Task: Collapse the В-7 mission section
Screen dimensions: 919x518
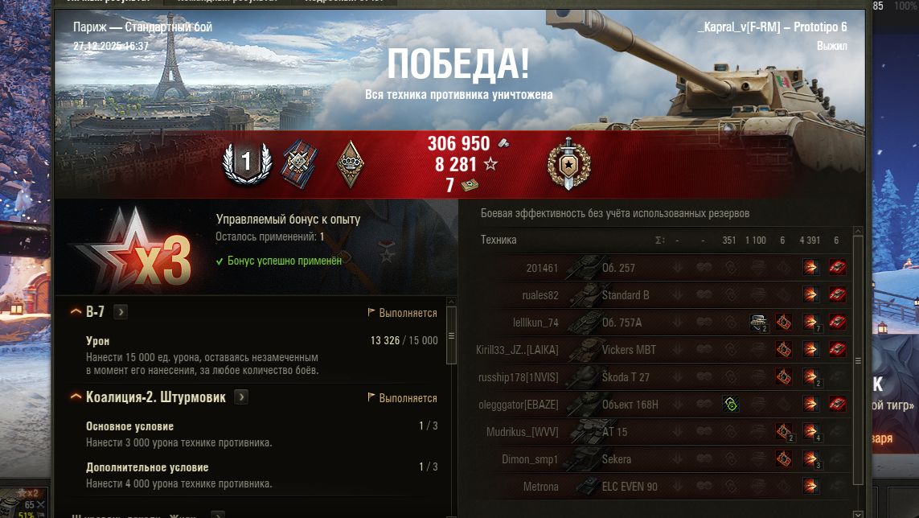Action: [x=76, y=311]
